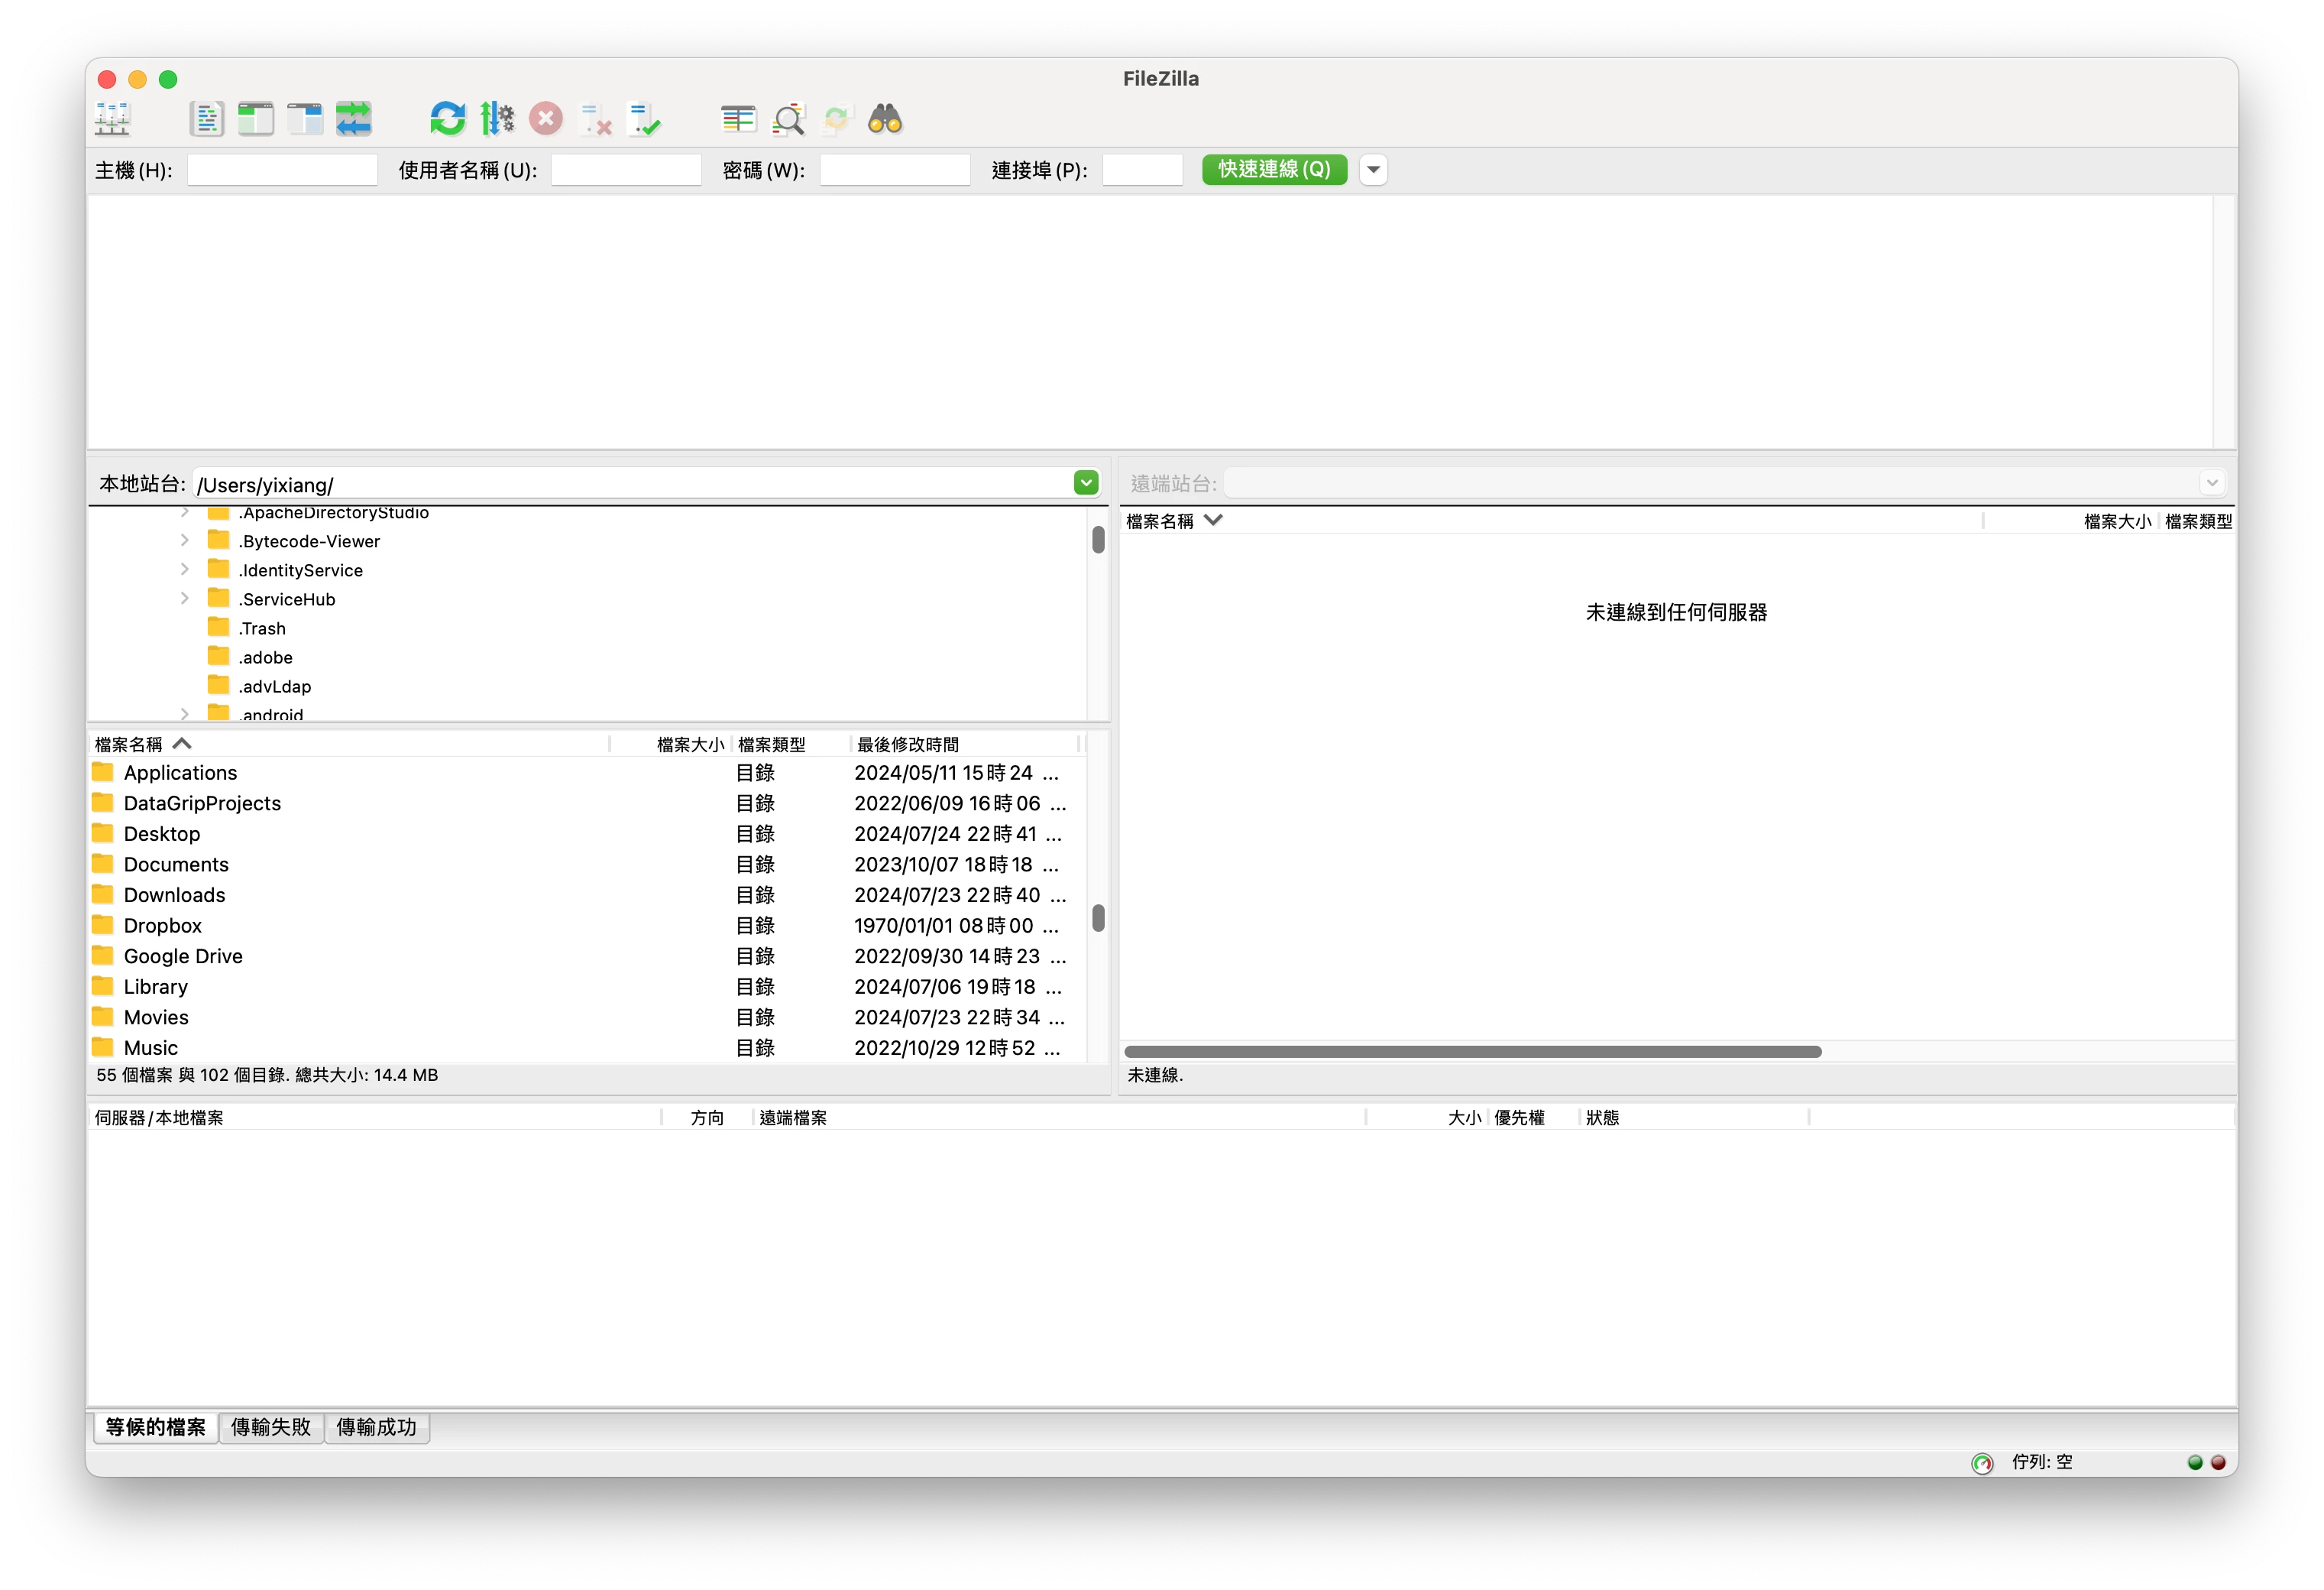
Task: Focus the 使用者名稱 (U) input field
Action: pyautogui.click(x=626, y=169)
